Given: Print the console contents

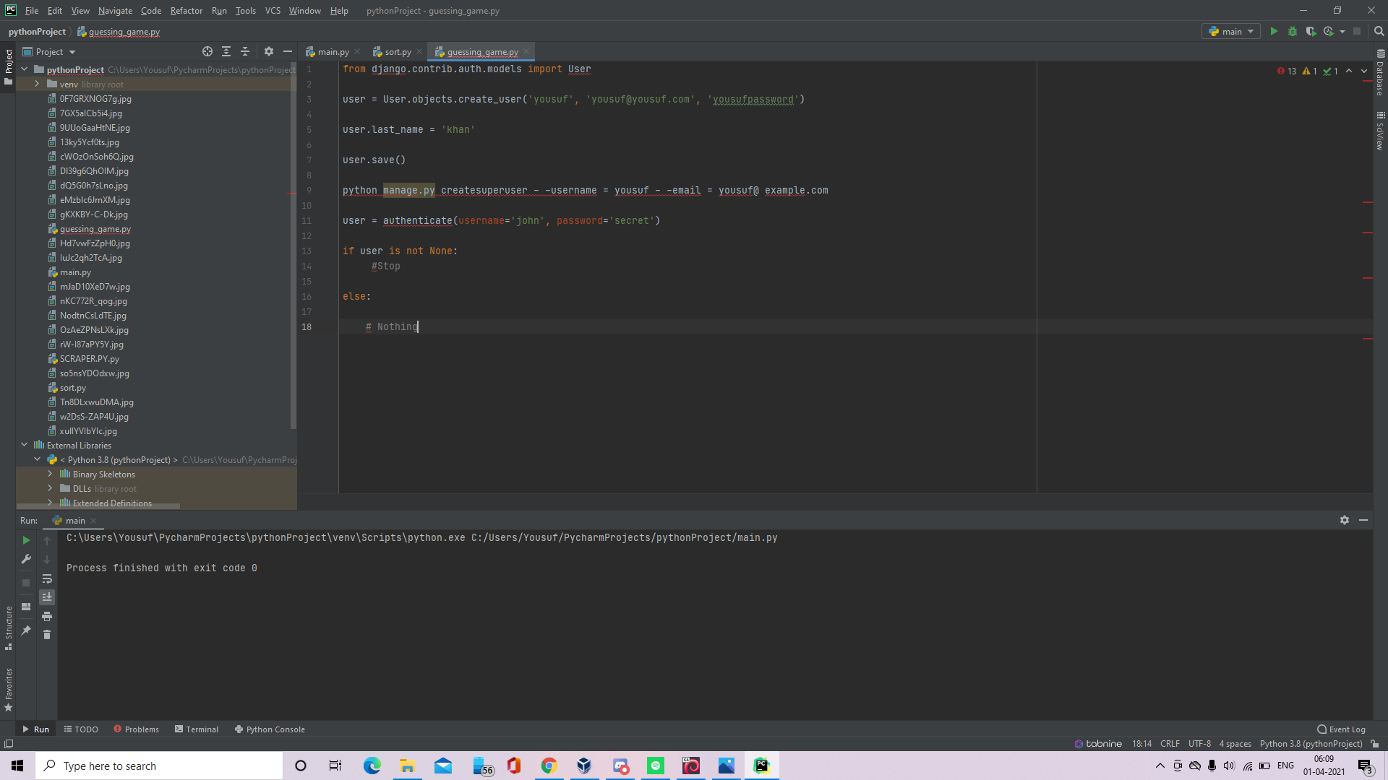Looking at the screenshot, I should pos(47,616).
